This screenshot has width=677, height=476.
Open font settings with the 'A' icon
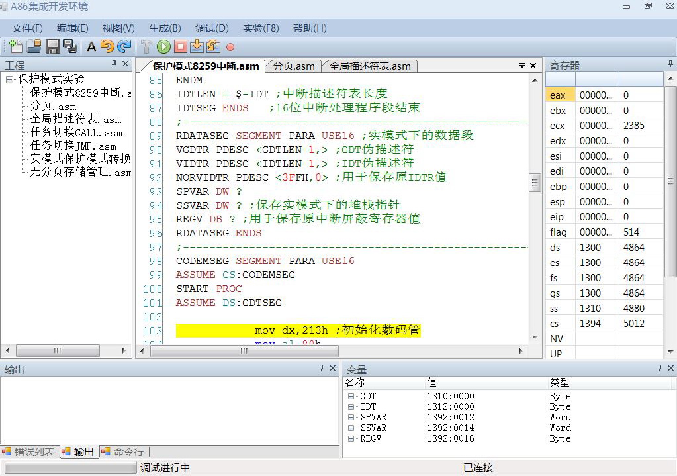(x=91, y=47)
